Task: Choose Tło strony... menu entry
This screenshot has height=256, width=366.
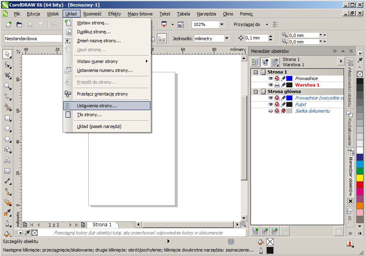Action: (x=107, y=115)
